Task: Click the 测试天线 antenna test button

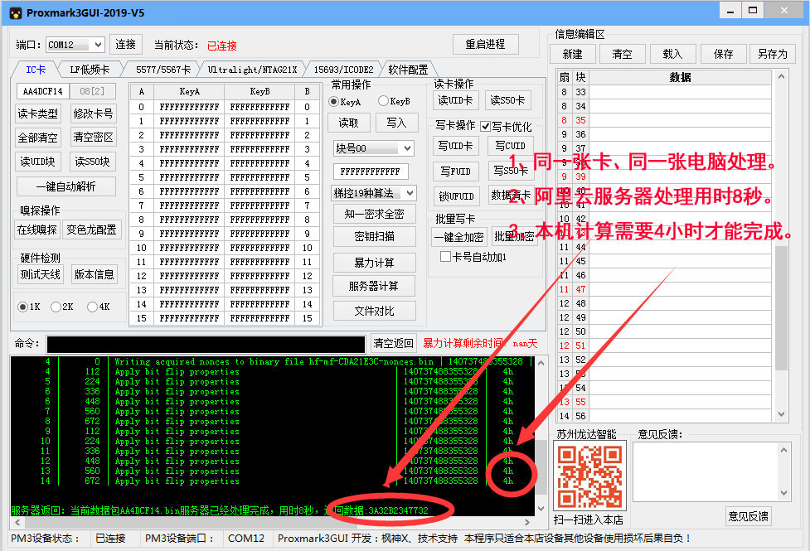Action: pos(40,274)
